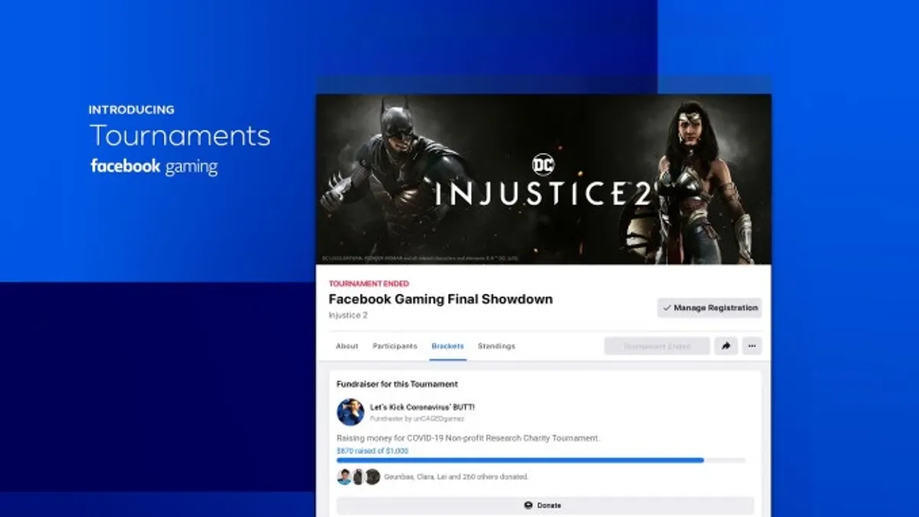Image resolution: width=919 pixels, height=517 pixels.
Task: Click the greyed Tournament Ended button
Action: point(657,346)
